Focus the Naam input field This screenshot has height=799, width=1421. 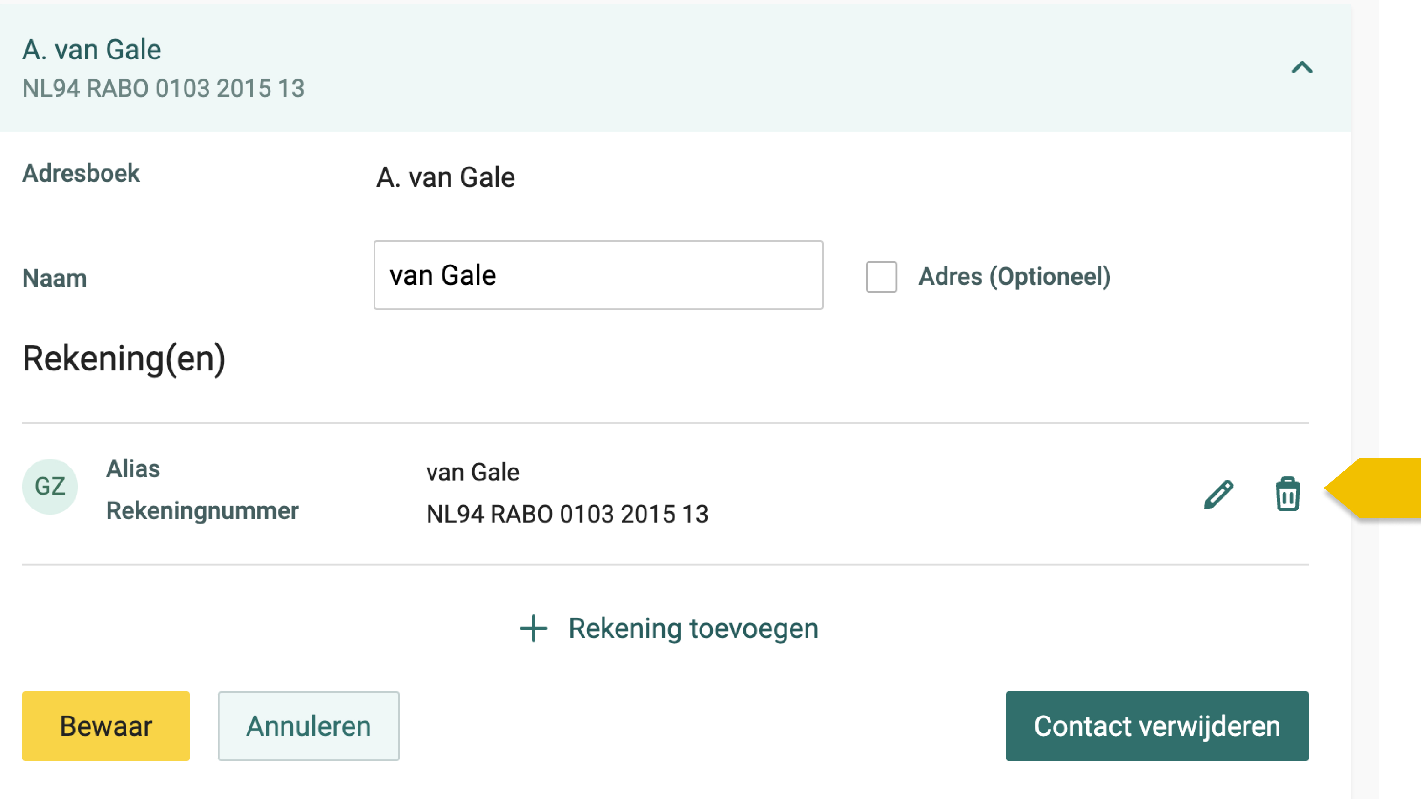point(598,275)
